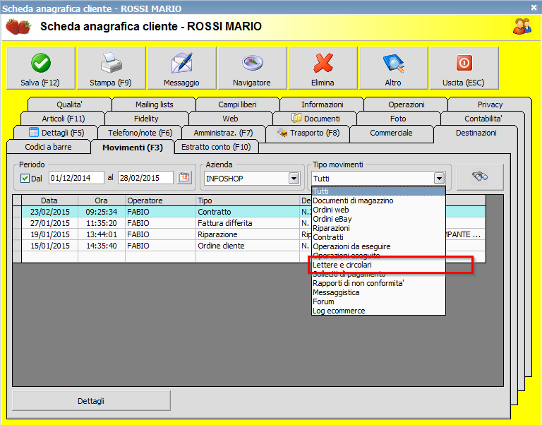
Task: Click the binoculars search button
Action: point(480,176)
